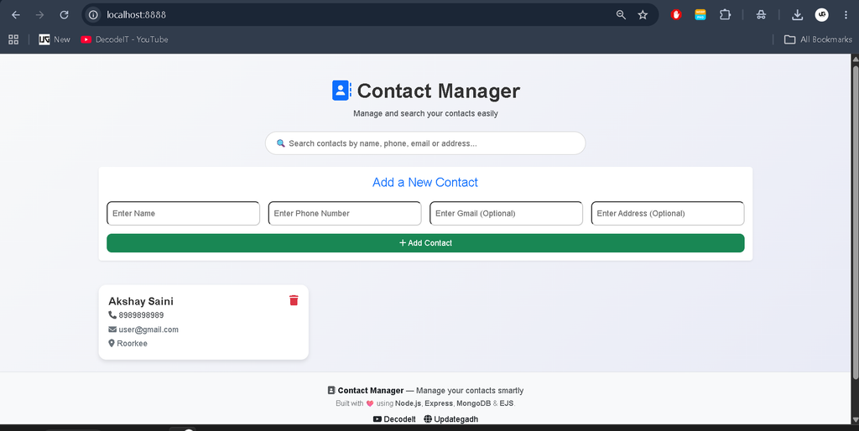
Task: Click the Enter Phone Number field
Action: 345,213
